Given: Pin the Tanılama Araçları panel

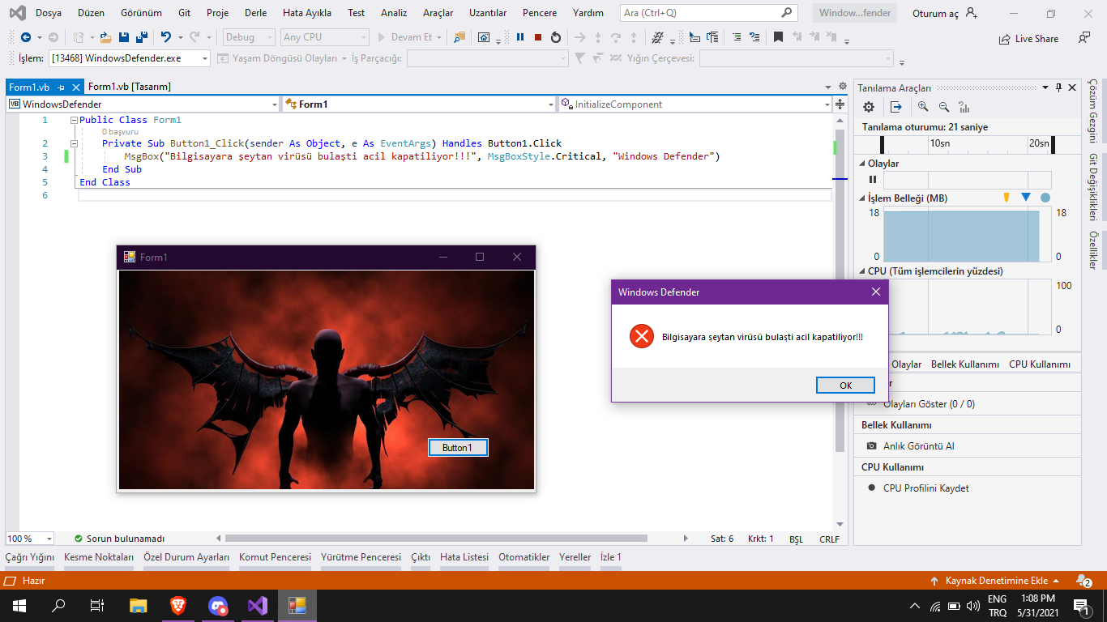Looking at the screenshot, I should pyautogui.click(x=1058, y=87).
